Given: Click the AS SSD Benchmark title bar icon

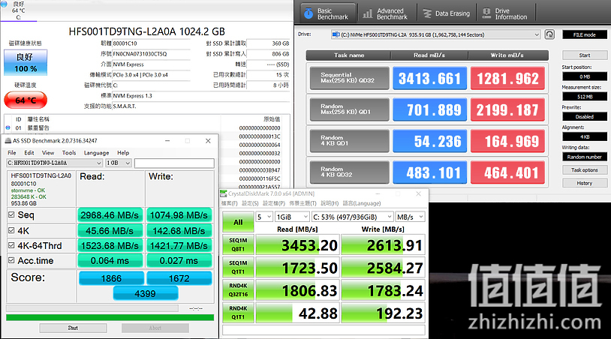Looking at the screenshot, I should [8, 140].
